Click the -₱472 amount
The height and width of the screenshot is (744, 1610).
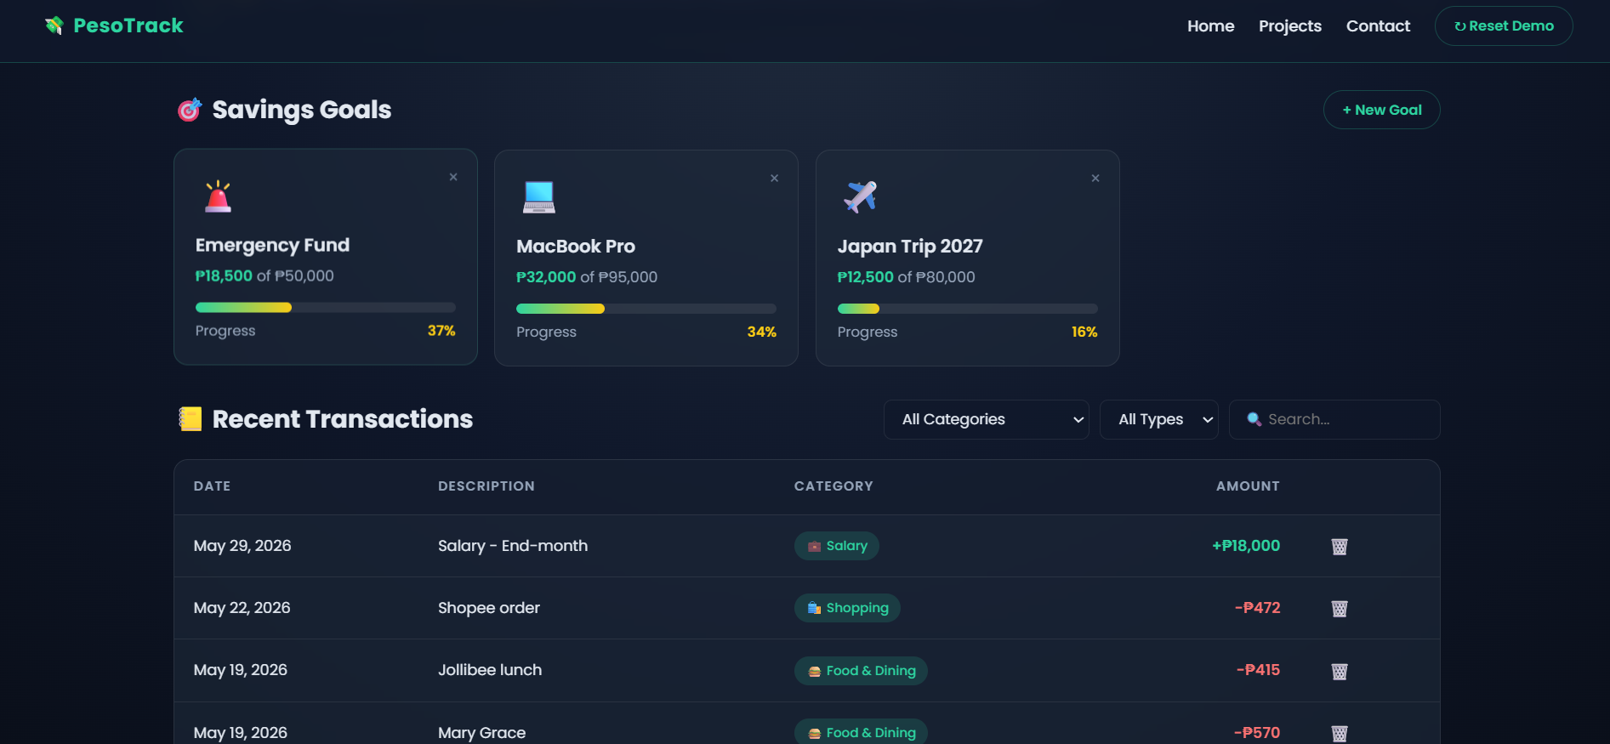click(1258, 608)
